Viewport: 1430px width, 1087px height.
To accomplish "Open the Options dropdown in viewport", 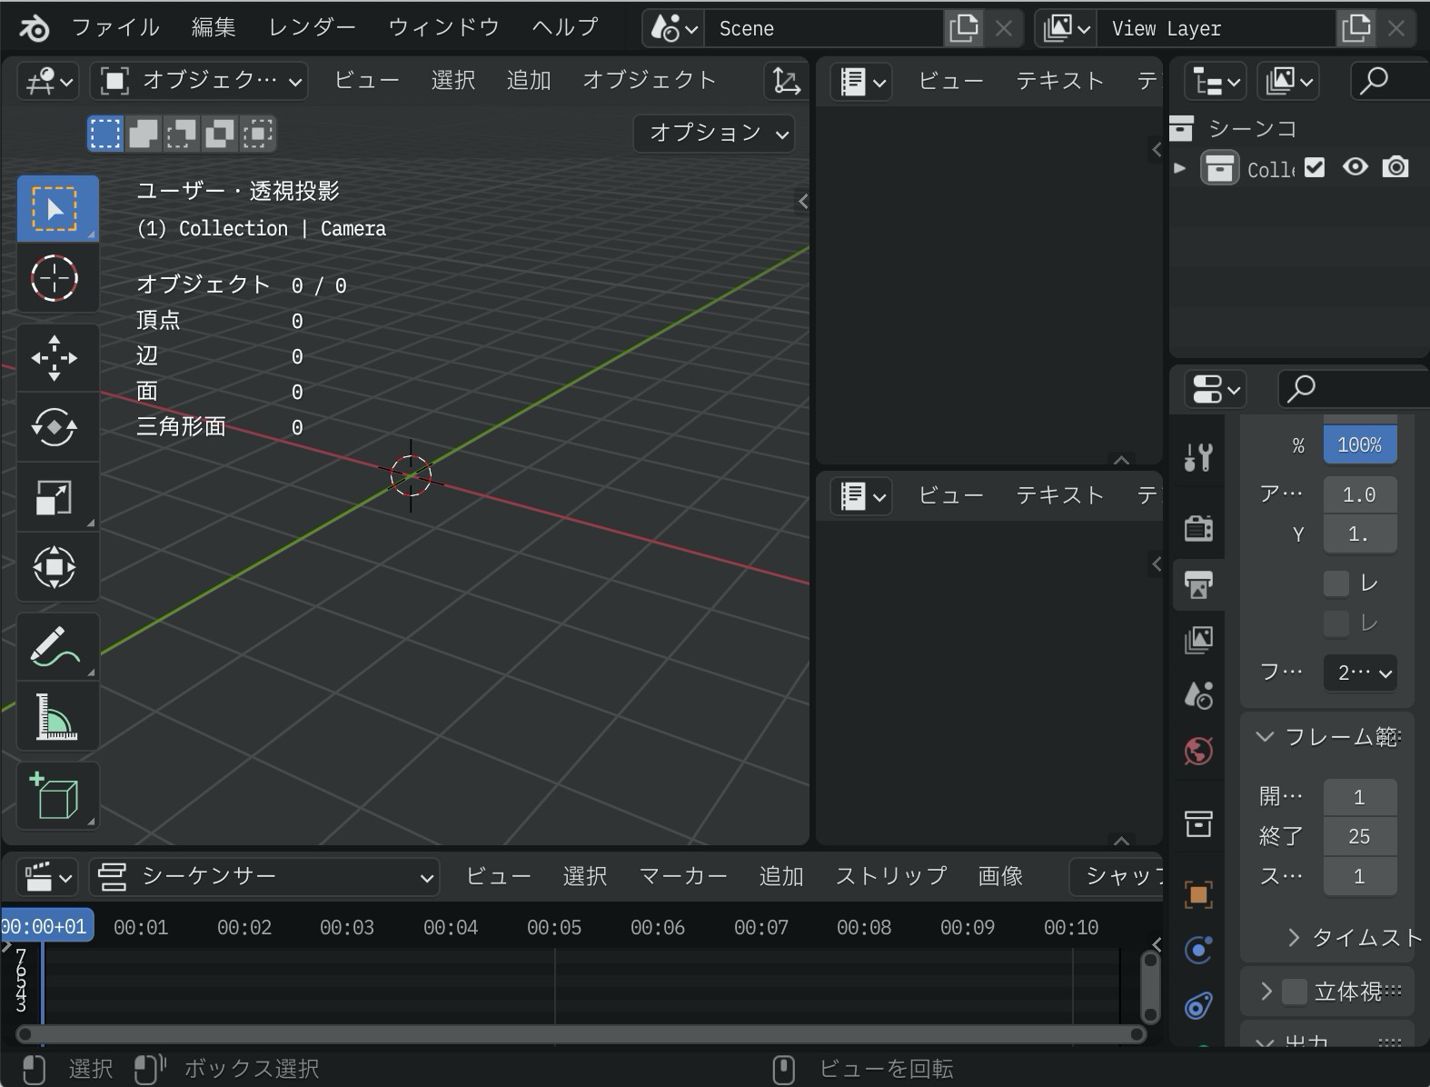I will [x=715, y=134].
